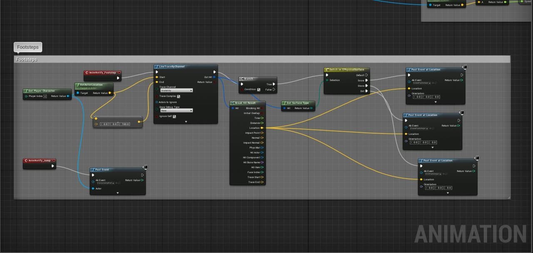
Task: Click Break Hit Result's Location pin
Action: tap(262, 128)
